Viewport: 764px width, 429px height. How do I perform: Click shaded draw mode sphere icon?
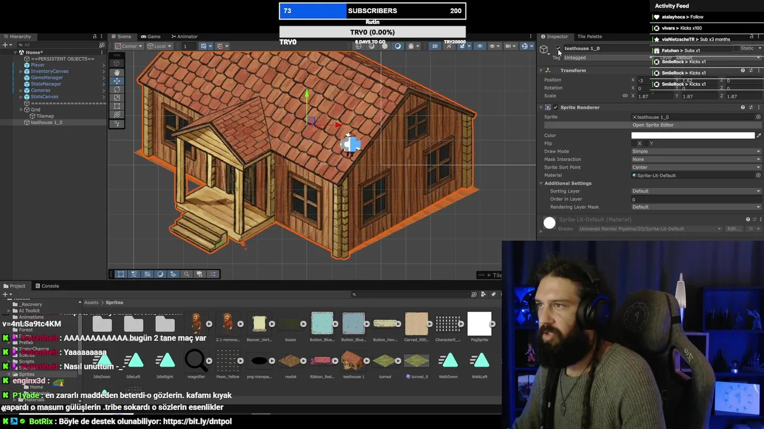tap(384, 46)
